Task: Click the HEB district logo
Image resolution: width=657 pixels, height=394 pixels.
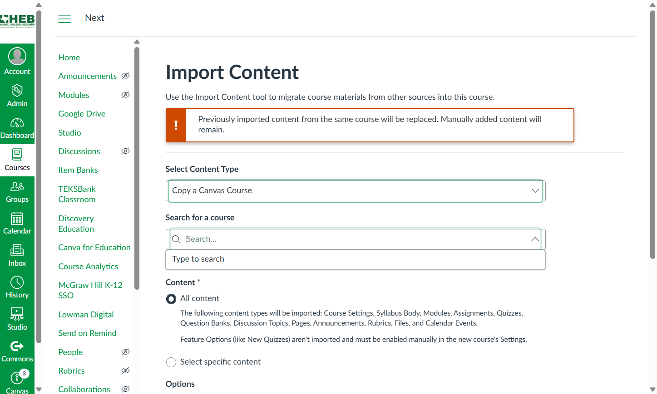Action: point(17,21)
